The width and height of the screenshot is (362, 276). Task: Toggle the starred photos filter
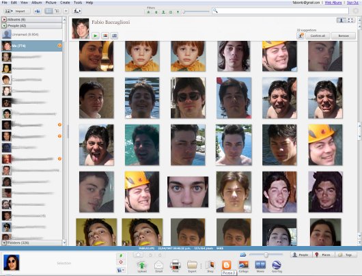148,12
